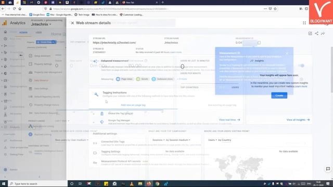Open Firefox from the taskbar
Screen dimensions: 333x187
pos(149,183)
